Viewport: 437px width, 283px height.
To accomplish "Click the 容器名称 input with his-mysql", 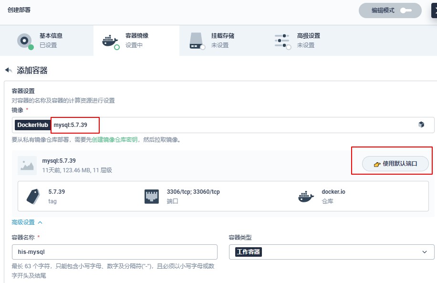I will pyautogui.click(x=114, y=252).
